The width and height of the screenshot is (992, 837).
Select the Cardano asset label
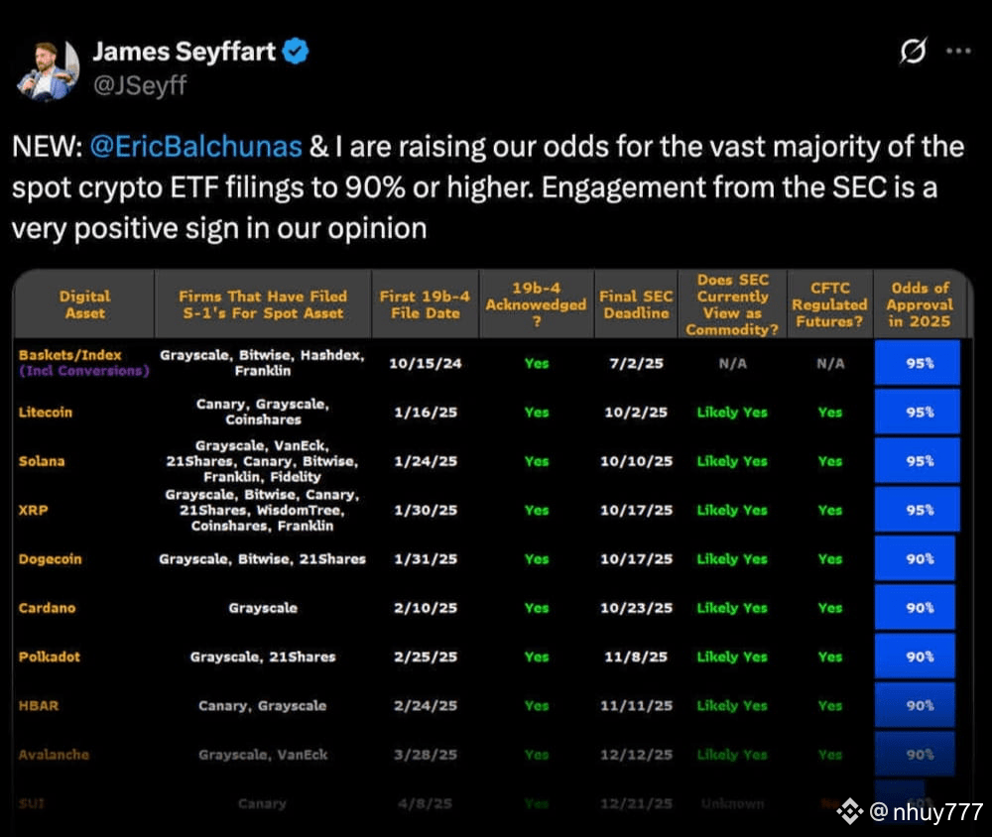point(47,607)
